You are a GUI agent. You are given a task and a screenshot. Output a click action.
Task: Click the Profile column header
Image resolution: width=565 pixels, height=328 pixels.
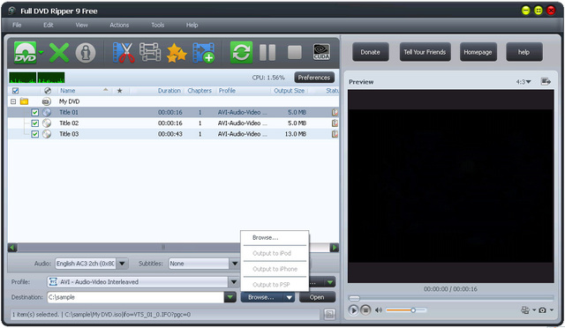[227, 91]
